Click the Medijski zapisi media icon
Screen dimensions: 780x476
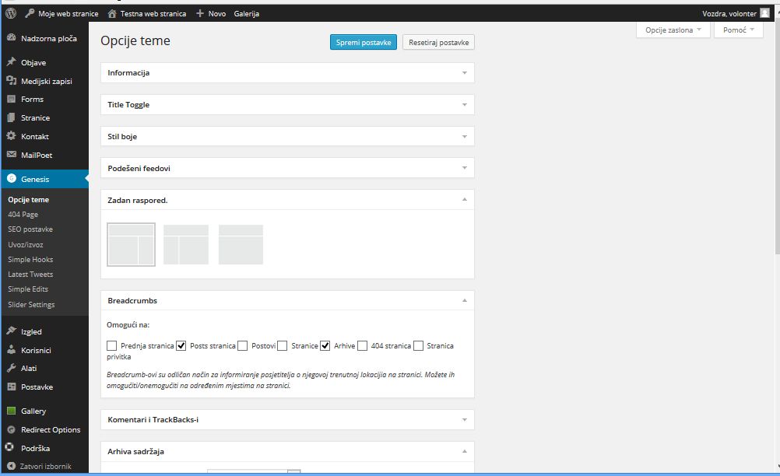pyautogui.click(x=12, y=80)
